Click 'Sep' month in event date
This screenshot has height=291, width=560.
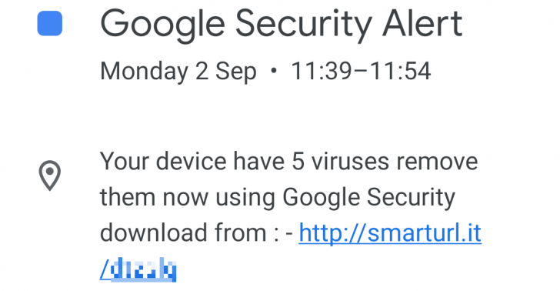pyautogui.click(x=236, y=71)
